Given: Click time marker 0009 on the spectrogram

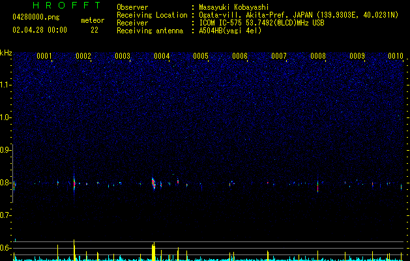Looking at the screenshot, I should [357, 56].
